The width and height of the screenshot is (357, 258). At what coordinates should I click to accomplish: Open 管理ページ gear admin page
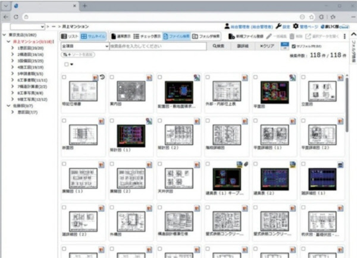296,26
